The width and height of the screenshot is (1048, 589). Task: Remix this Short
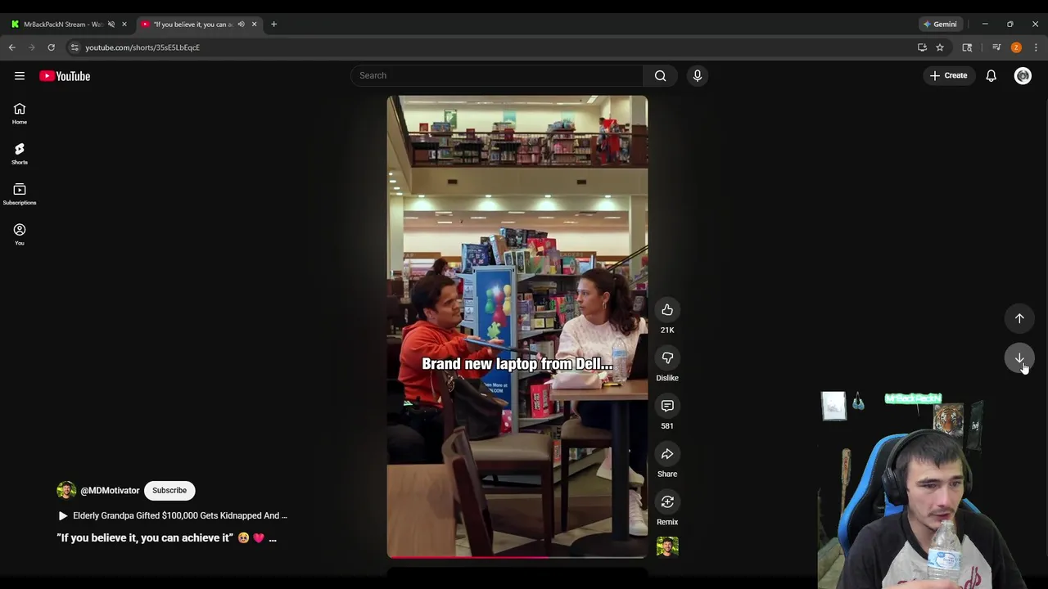[x=667, y=501]
